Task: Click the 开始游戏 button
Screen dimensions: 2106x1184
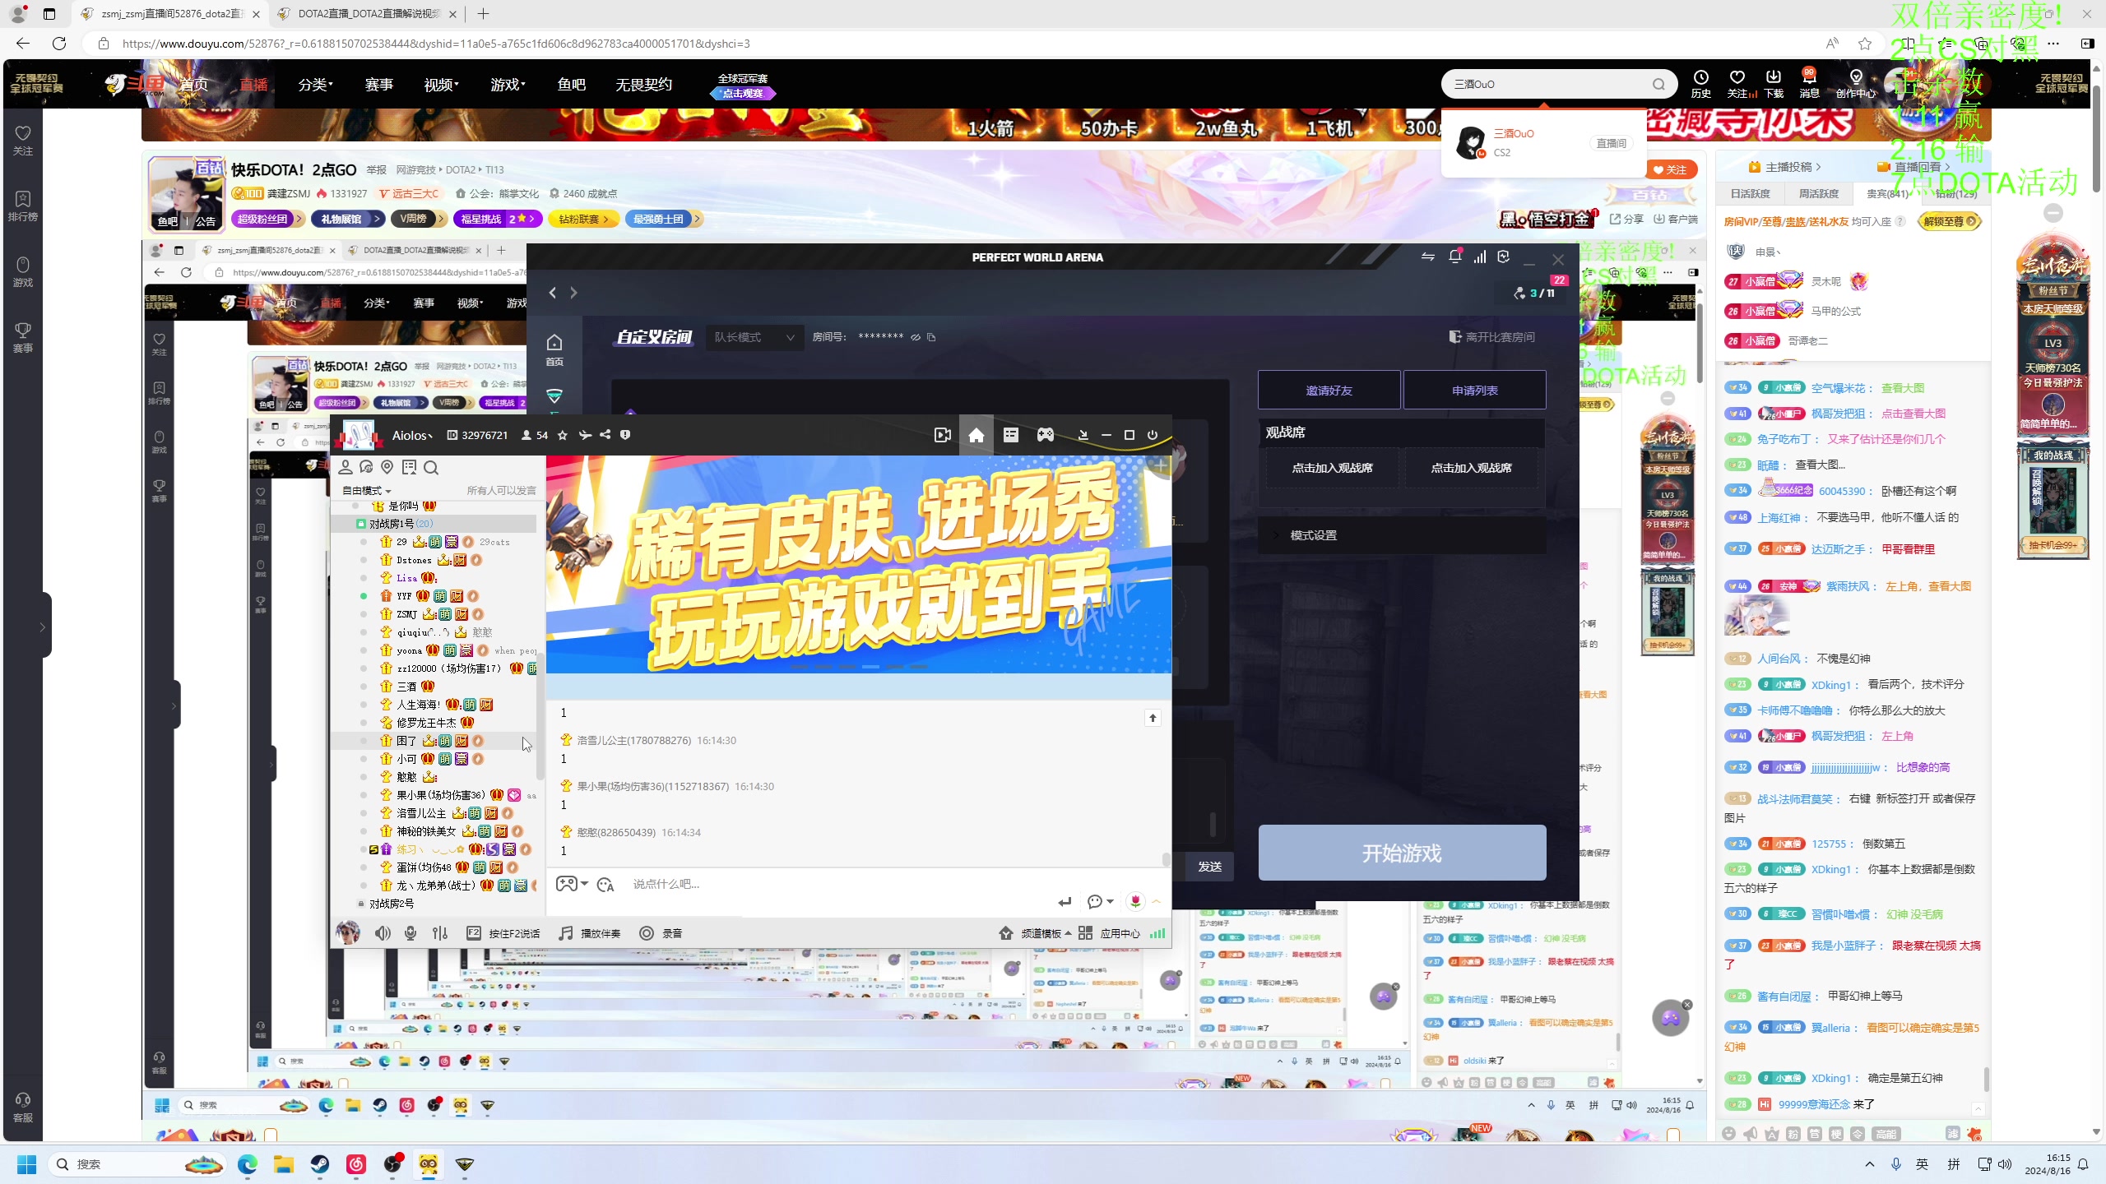Action: coord(1402,853)
